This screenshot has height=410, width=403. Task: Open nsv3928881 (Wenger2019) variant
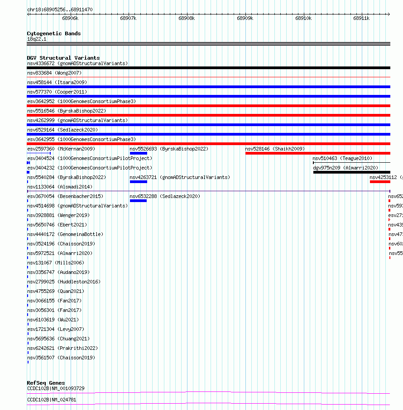tap(59, 216)
